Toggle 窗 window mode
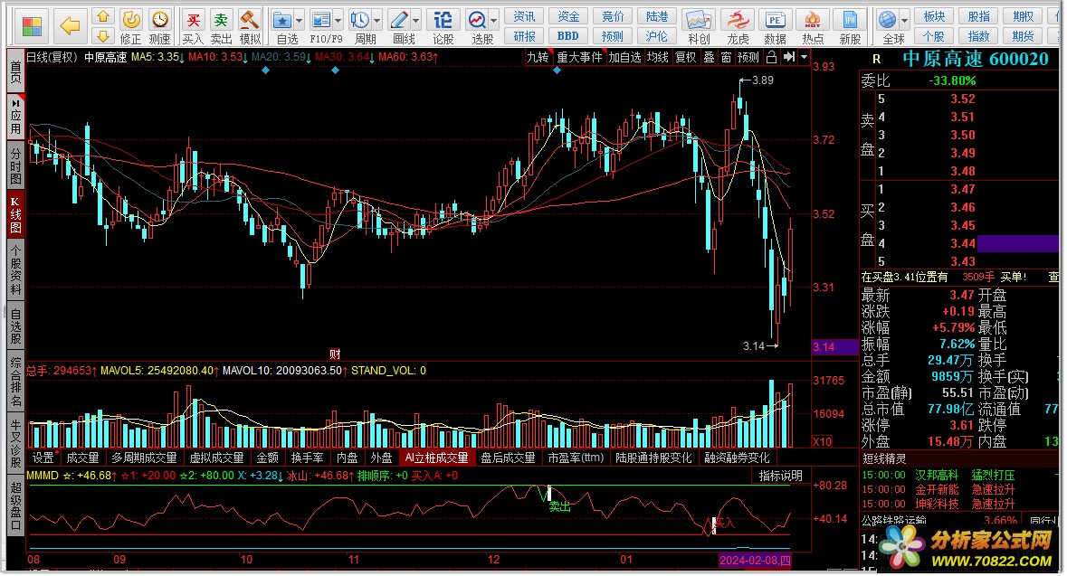The image size is (1067, 576). pos(726,57)
